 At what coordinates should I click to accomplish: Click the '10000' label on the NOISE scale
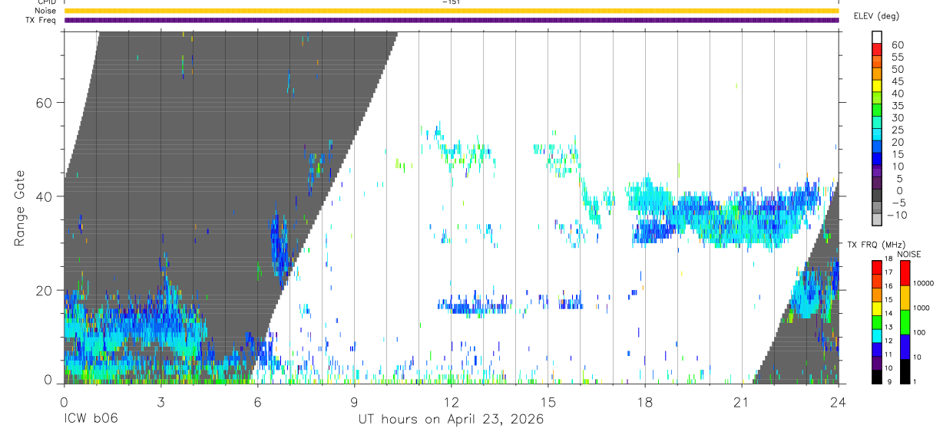tap(923, 284)
